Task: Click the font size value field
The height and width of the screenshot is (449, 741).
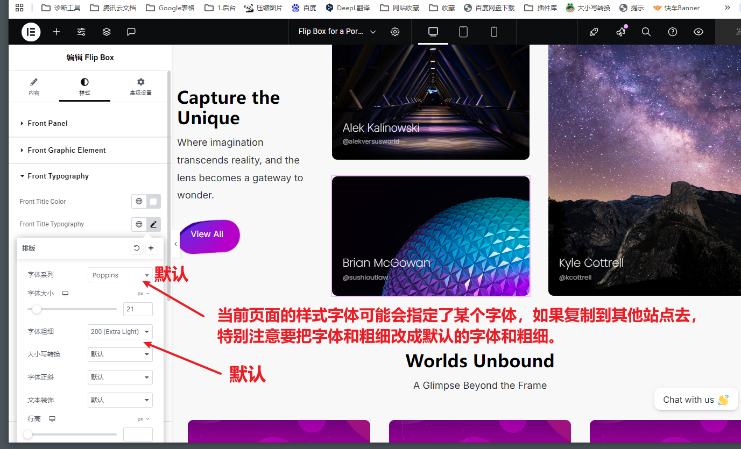Action: pyautogui.click(x=138, y=309)
